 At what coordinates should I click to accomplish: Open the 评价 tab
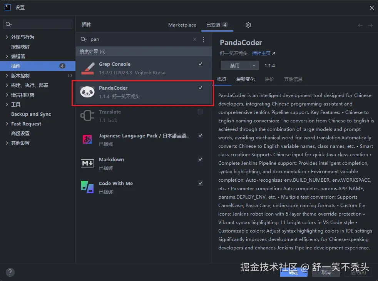pyautogui.click(x=269, y=79)
